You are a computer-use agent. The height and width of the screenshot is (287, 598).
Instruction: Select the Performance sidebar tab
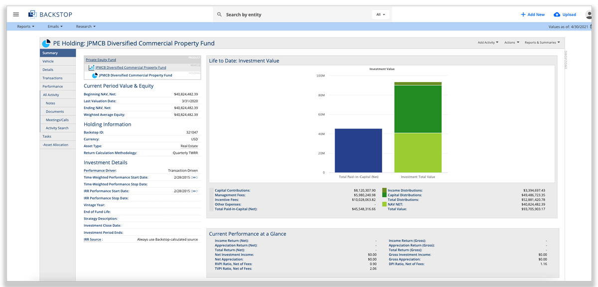coord(57,87)
